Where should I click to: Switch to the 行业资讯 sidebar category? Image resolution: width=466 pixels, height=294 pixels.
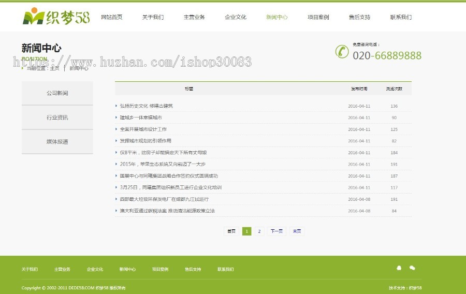point(57,117)
